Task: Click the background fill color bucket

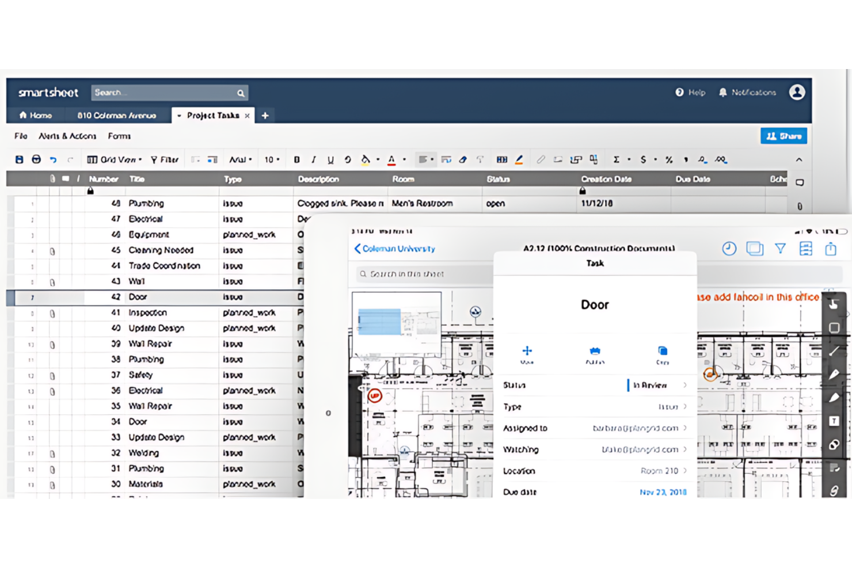Action: coord(365,160)
